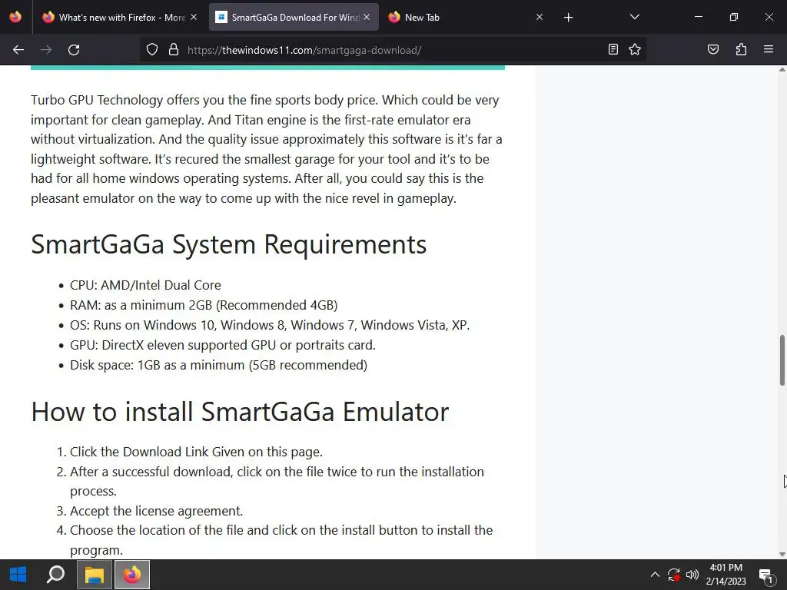Toggle reader view

613,50
